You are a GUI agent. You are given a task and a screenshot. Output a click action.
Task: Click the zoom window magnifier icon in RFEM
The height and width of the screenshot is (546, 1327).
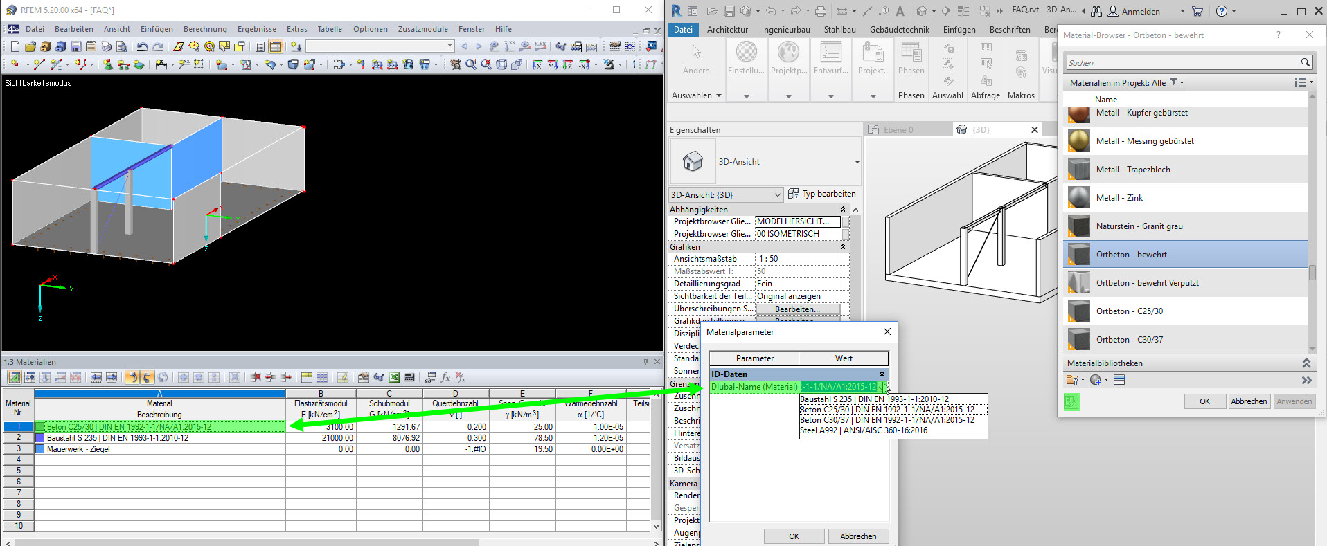coord(471,64)
